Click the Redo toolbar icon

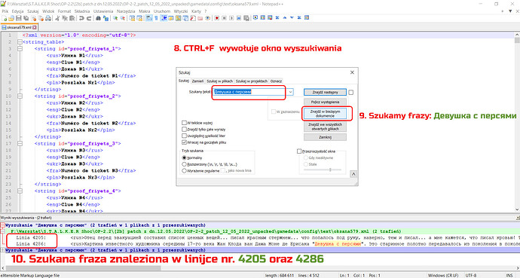click(89, 18)
